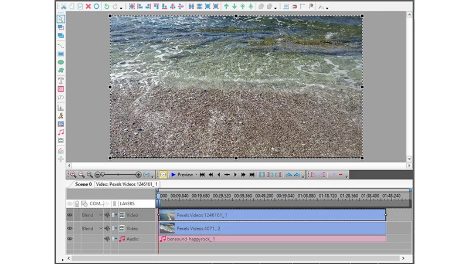Screen dimensions: 469x264
Task: Open Blend mode dropdown on first Video layer
Action: 101,215
